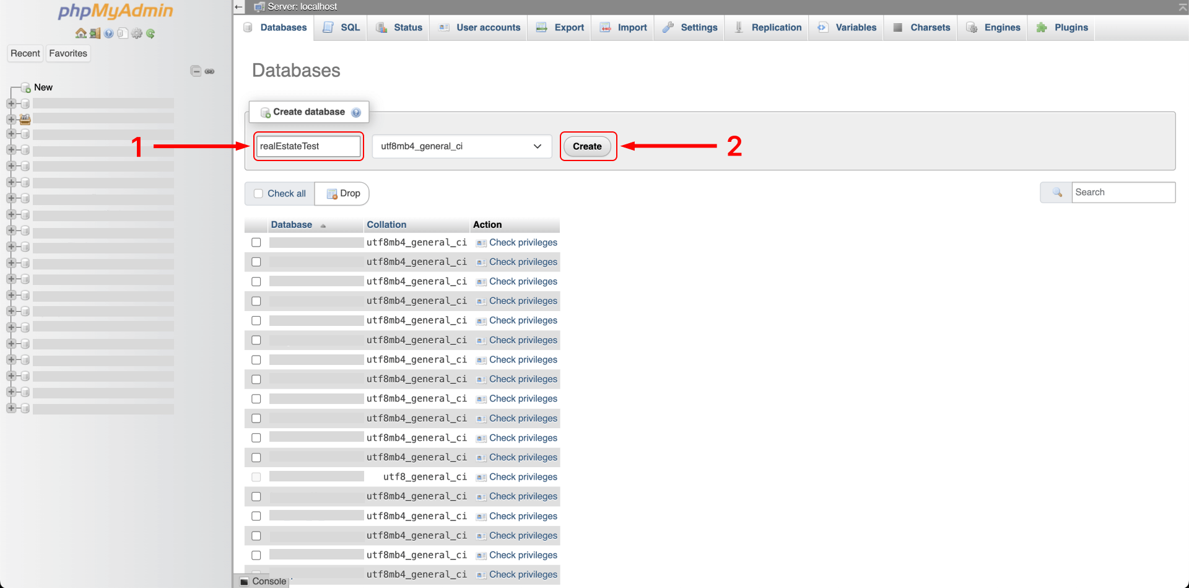Tick the Check all checkbox
Image resolution: width=1189 pixels, height=588 pixels.
click(259, 193)
